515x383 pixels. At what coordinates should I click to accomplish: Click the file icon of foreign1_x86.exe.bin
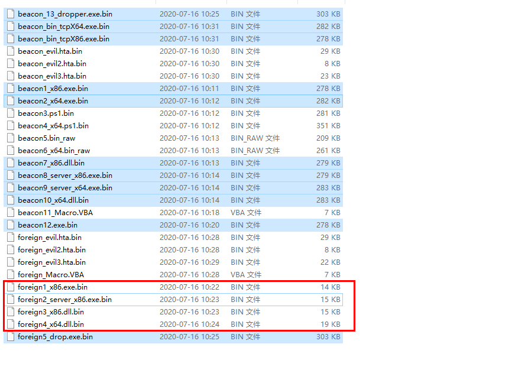11,287
